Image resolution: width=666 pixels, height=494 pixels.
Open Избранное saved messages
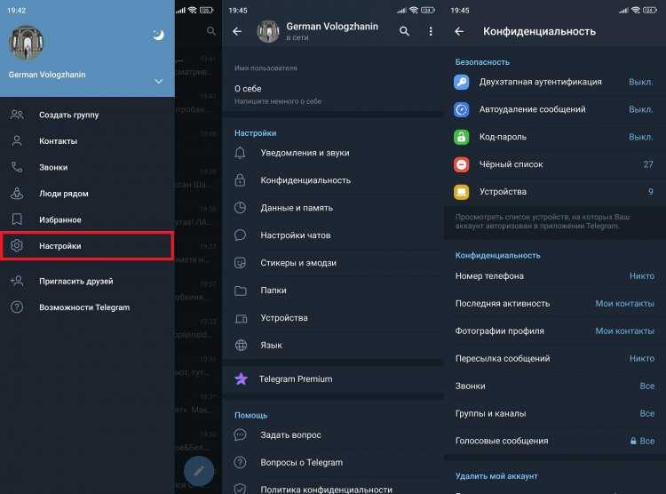(x=87, y=219)
